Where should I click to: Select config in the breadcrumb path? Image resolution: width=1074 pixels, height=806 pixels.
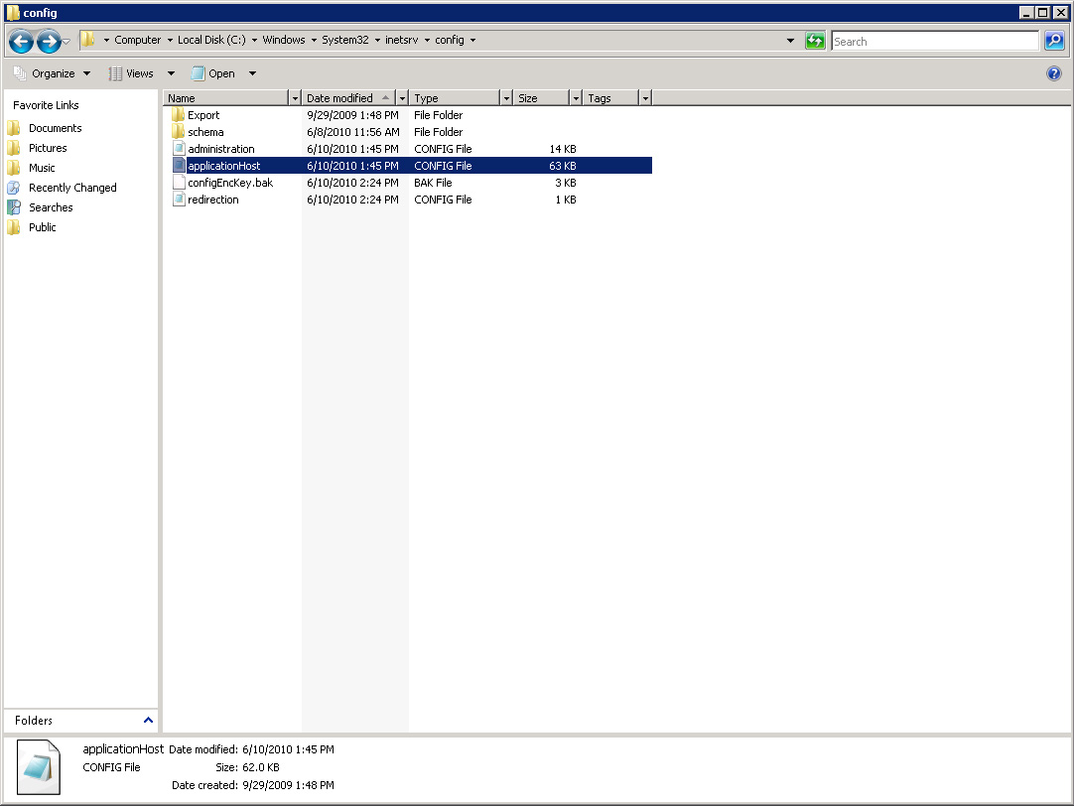(450, 40)
